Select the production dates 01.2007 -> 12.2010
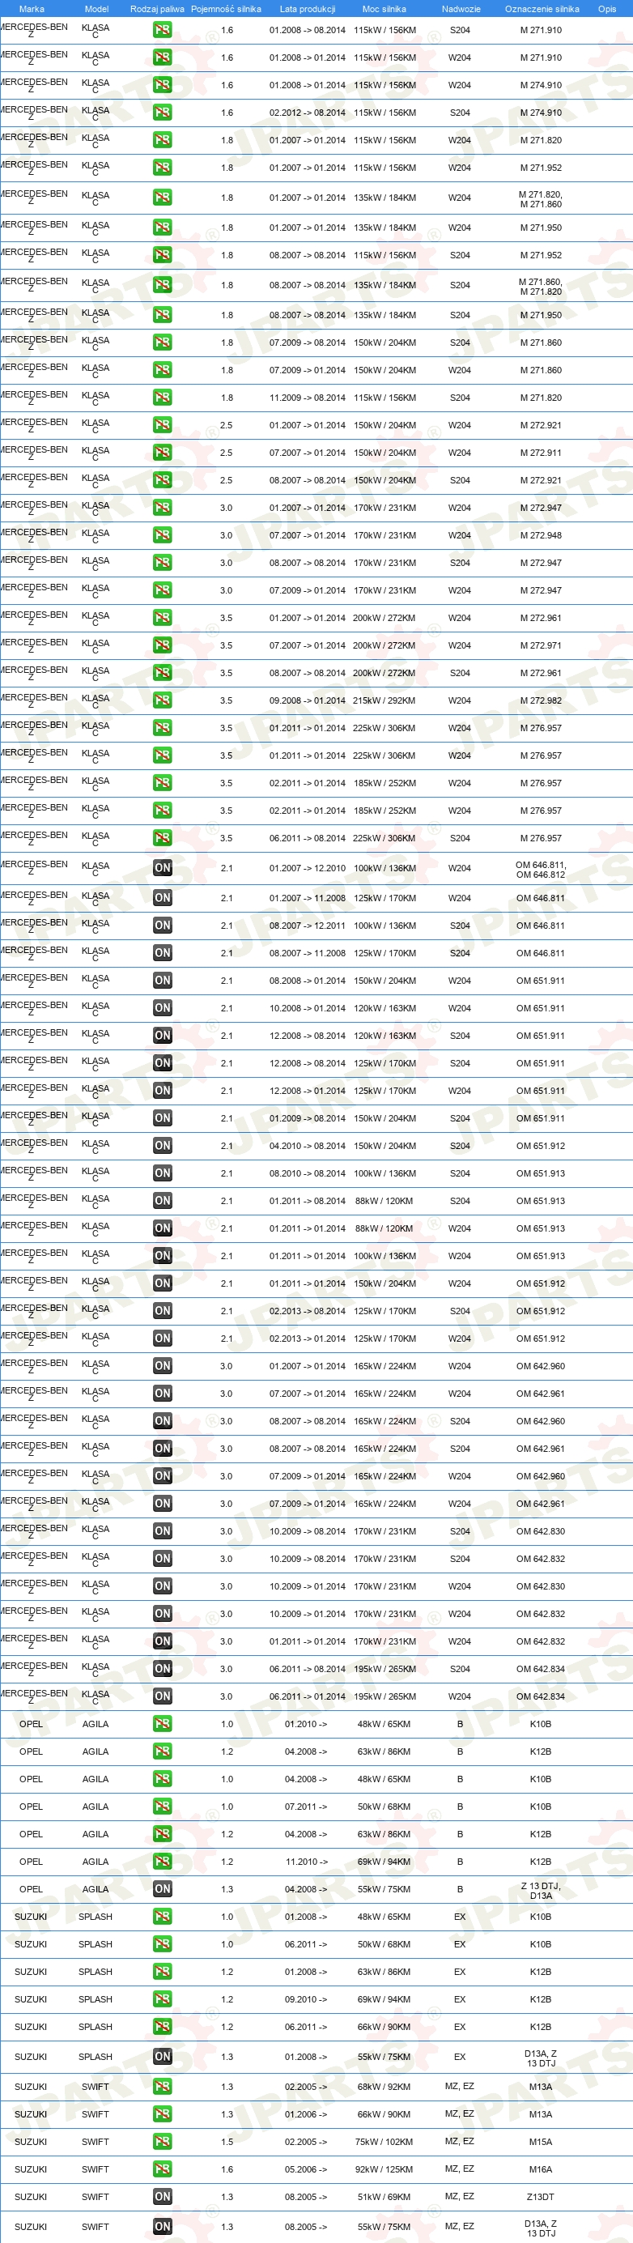Screen dimensions: 633x2243 (x=308, y=868)
